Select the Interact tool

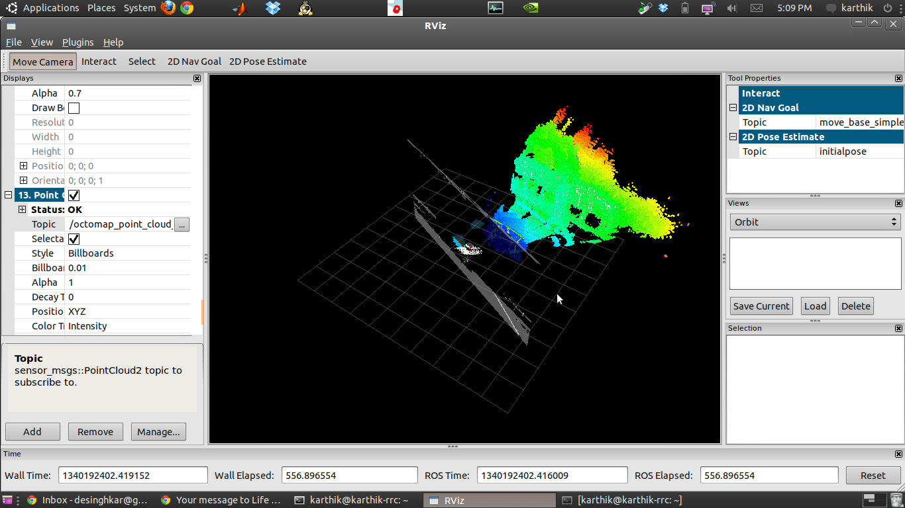click(x=99, y=62)
